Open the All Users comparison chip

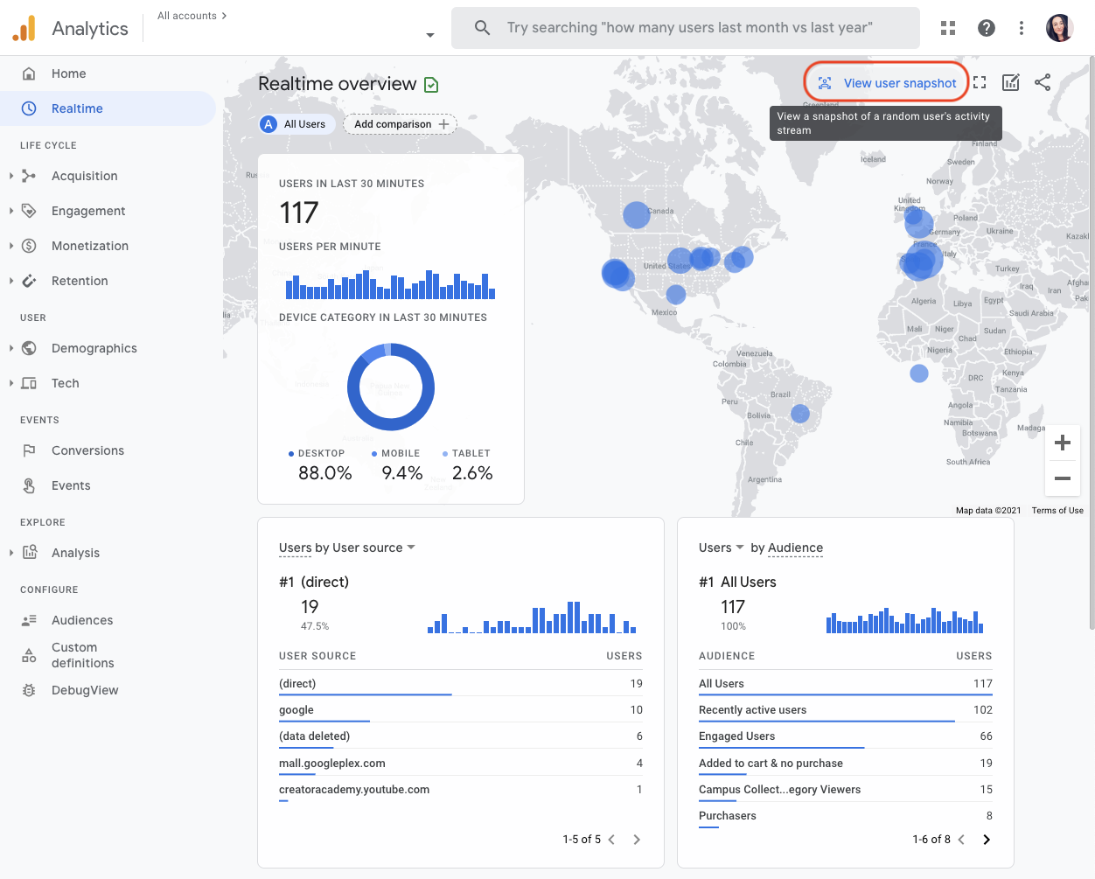pos(296,123)
